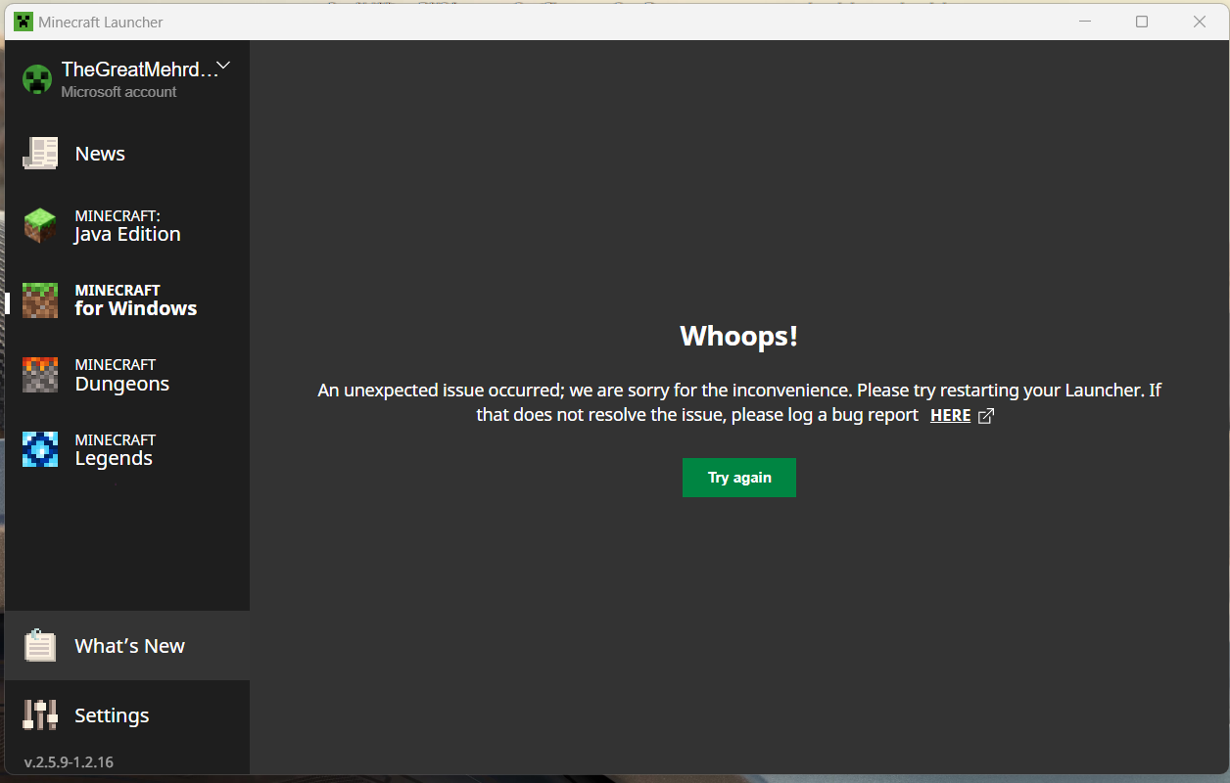
Task: Click the Microsoft account subtitle text
Action: 118,92
